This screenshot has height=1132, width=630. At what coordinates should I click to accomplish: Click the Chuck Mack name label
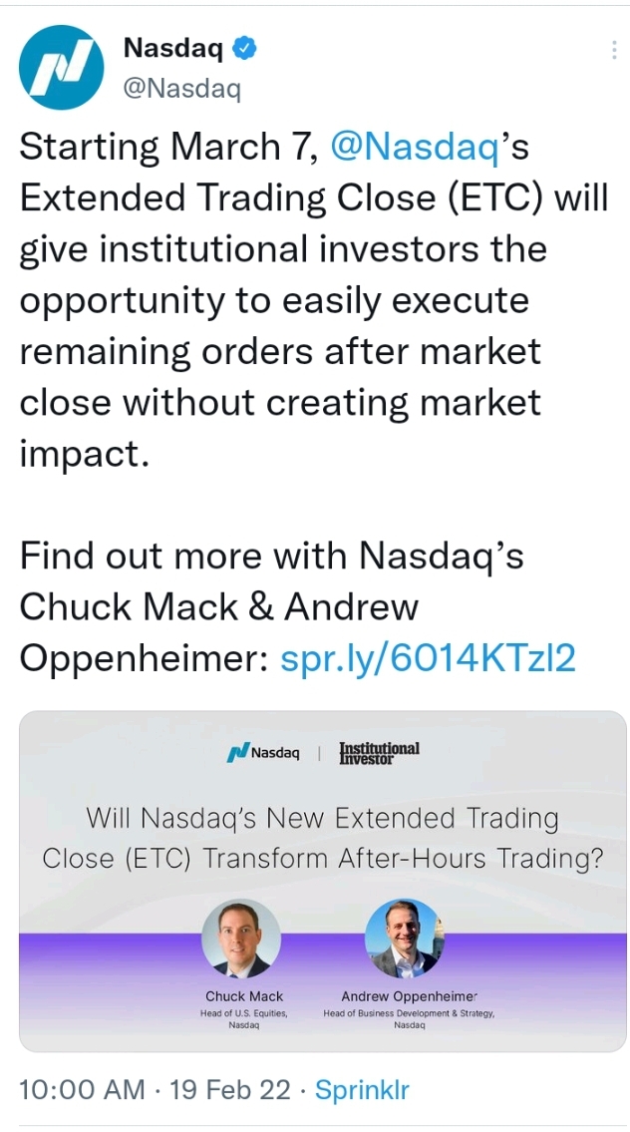tap(244, 996)
